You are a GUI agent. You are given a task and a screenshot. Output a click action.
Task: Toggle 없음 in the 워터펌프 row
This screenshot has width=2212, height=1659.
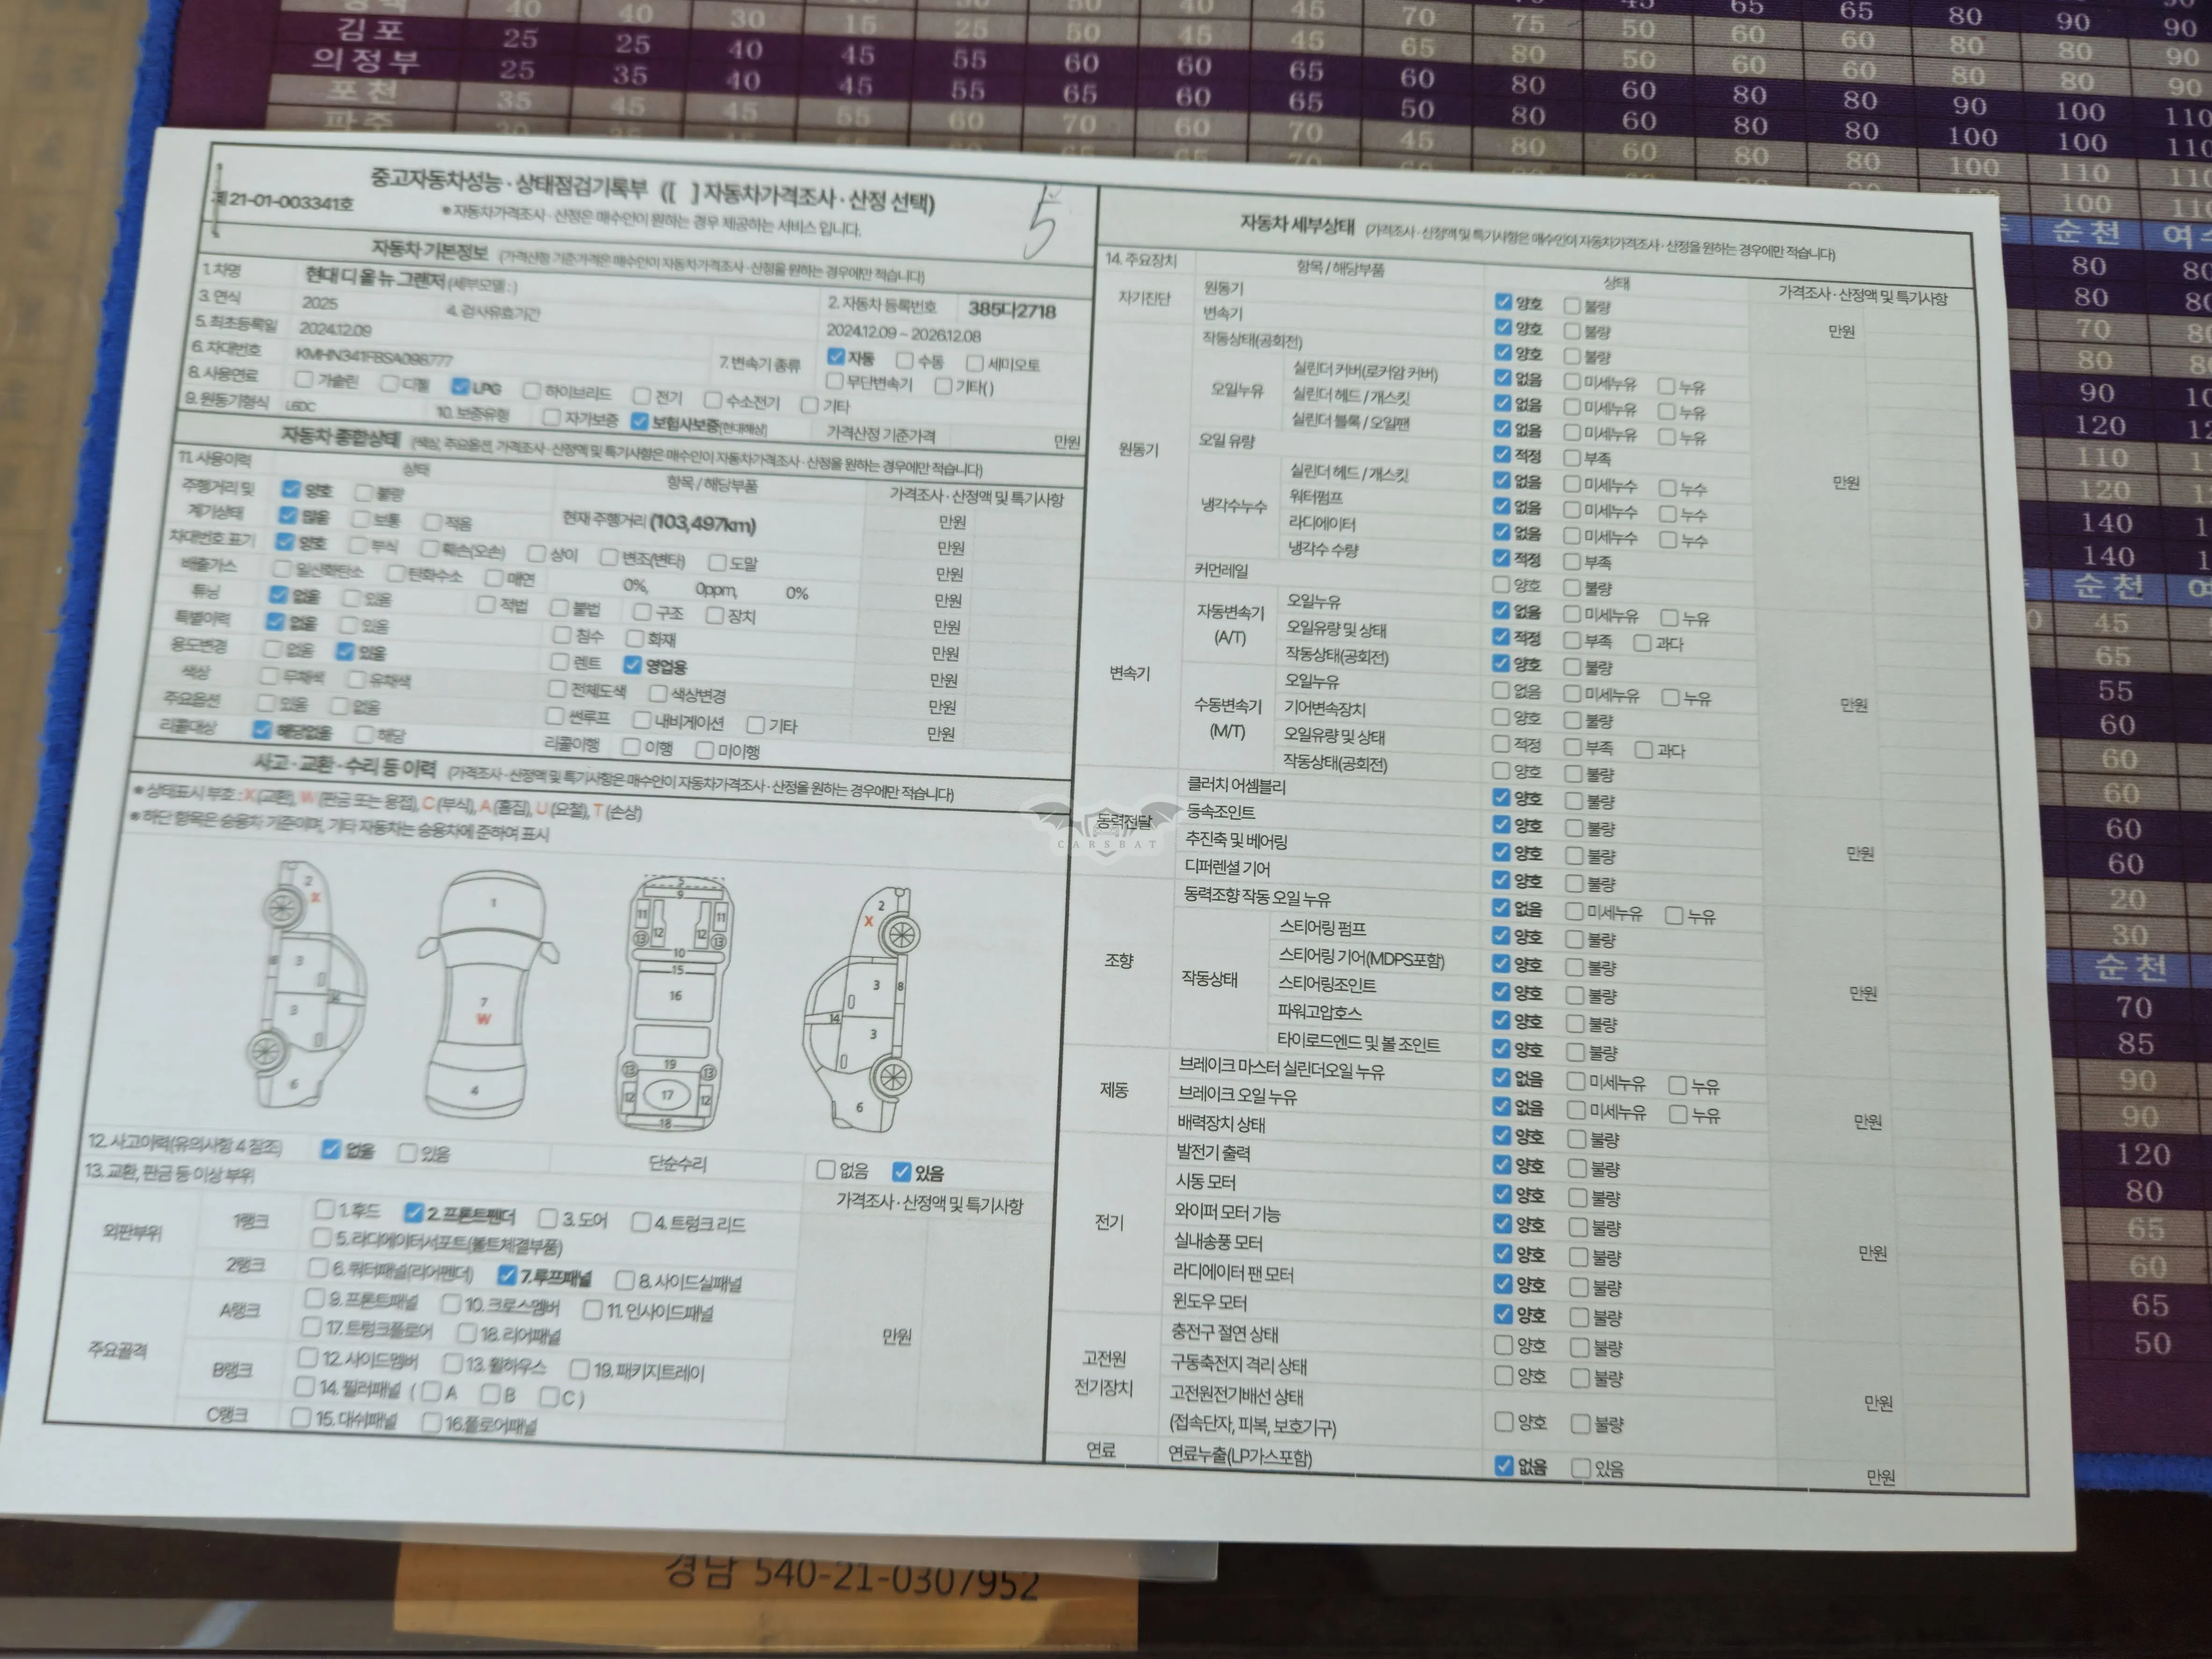click(x=1502, y=506)
